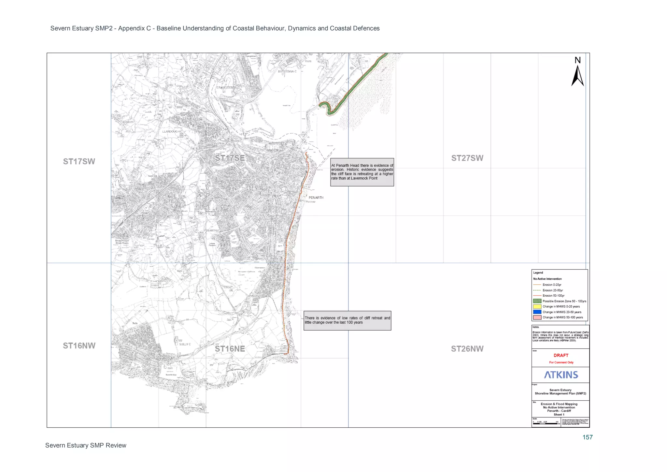Click the 'PENARTH' place label on the map
The width and height of the screenshot is (667, 472).
pyautogui.click(x=316, y=198)
